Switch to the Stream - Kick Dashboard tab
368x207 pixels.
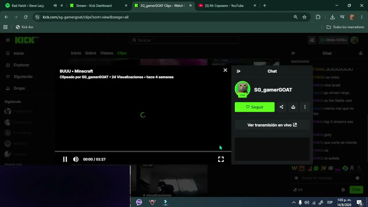pyautogui.click(x=94, y=5)
